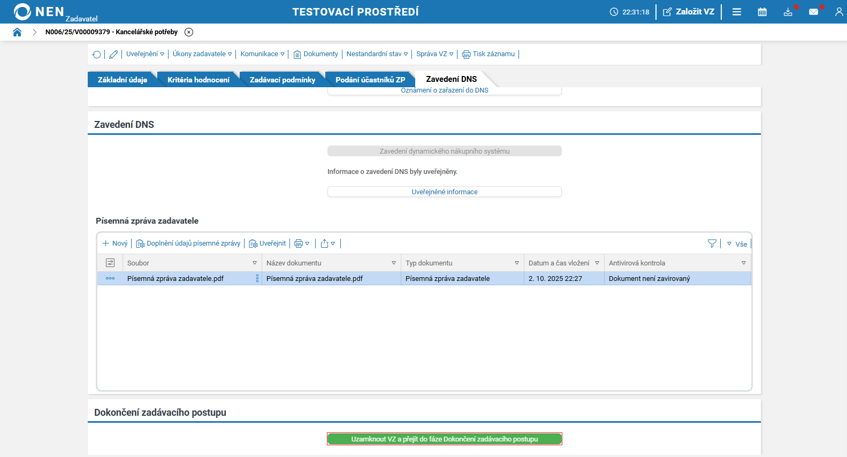Expand the Úkony zadavatele dropdown
This screenshot has height=457, width=847.
(x=202, y=54)
